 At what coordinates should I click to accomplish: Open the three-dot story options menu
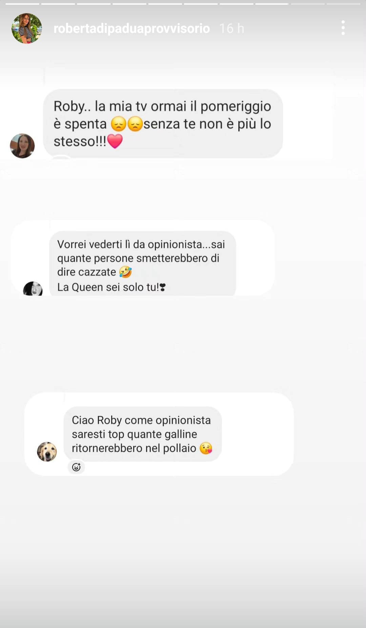(343, 28)
